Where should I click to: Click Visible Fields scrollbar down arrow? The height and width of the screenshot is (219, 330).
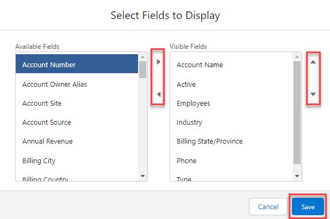tap(297, 176)
